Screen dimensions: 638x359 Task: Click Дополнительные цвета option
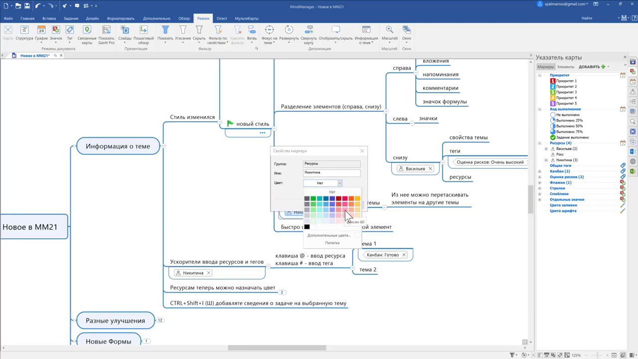point(328,235)
